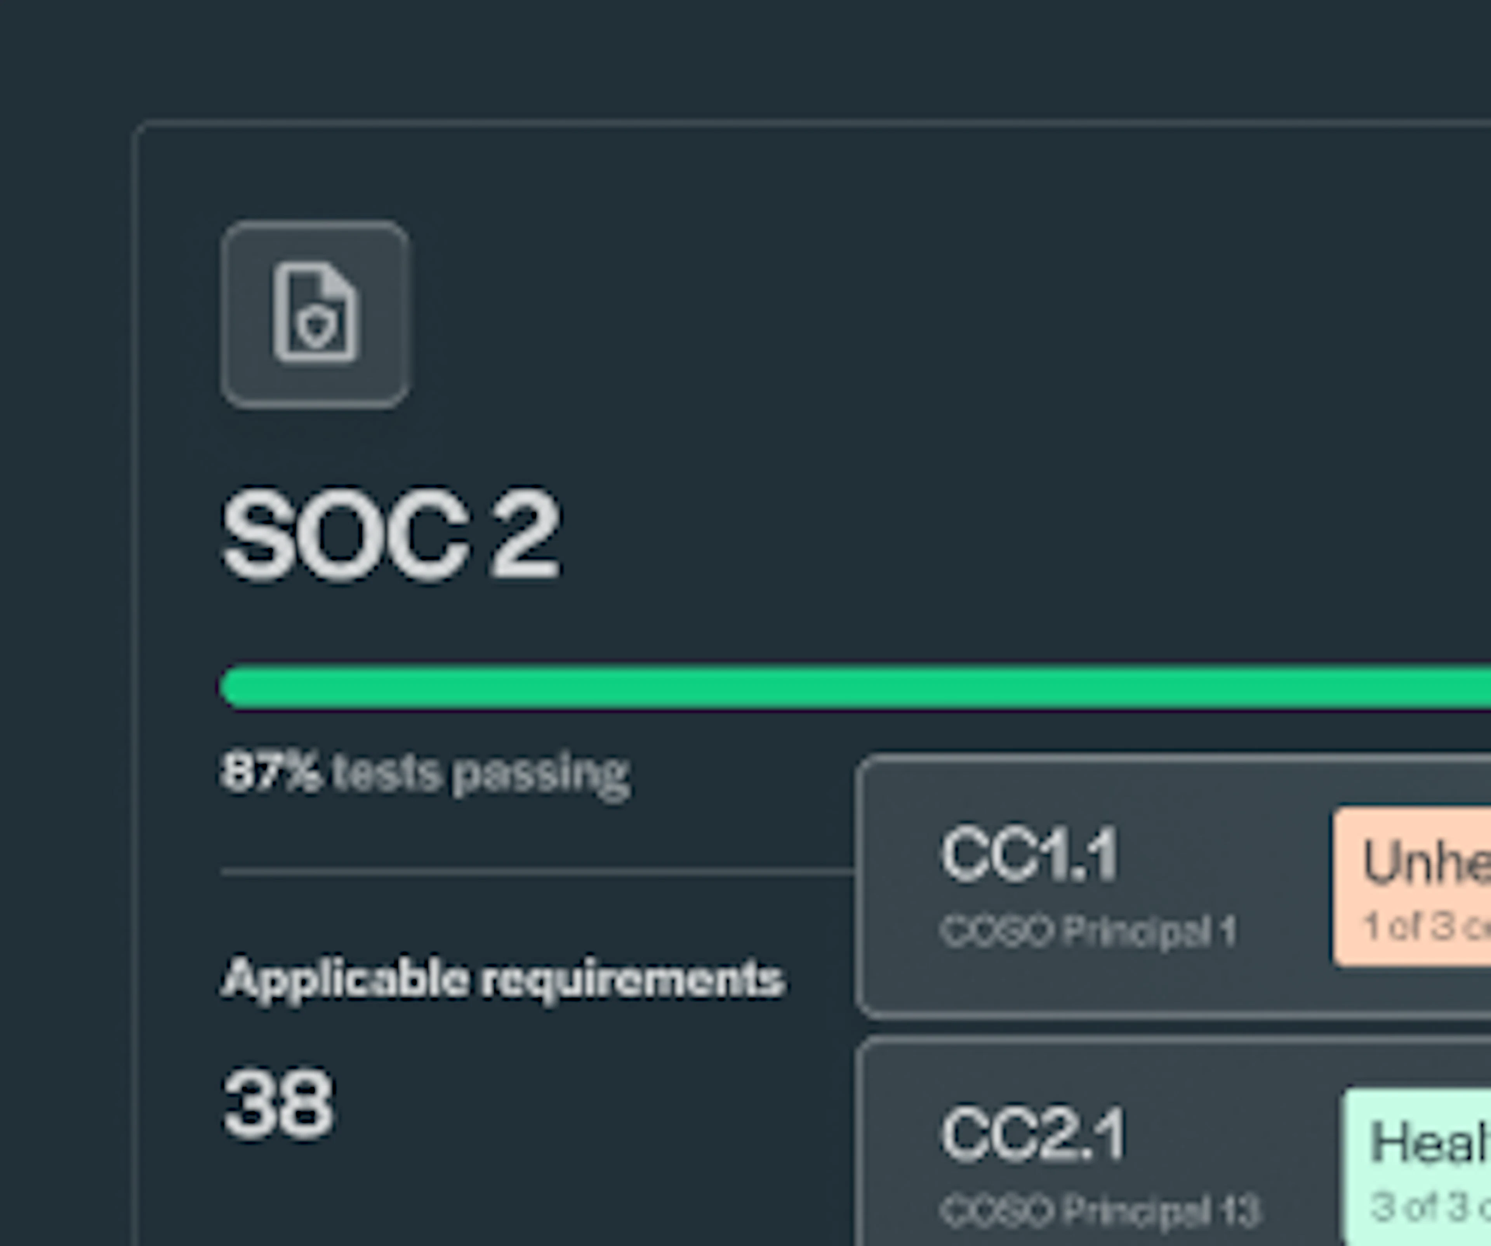
Task: Click the green Healthy status badge
Action: [x=1416, y=1166]
